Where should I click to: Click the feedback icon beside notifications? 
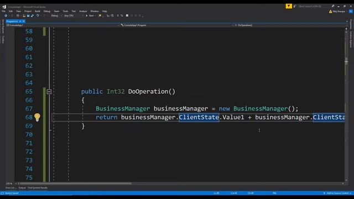295,6
